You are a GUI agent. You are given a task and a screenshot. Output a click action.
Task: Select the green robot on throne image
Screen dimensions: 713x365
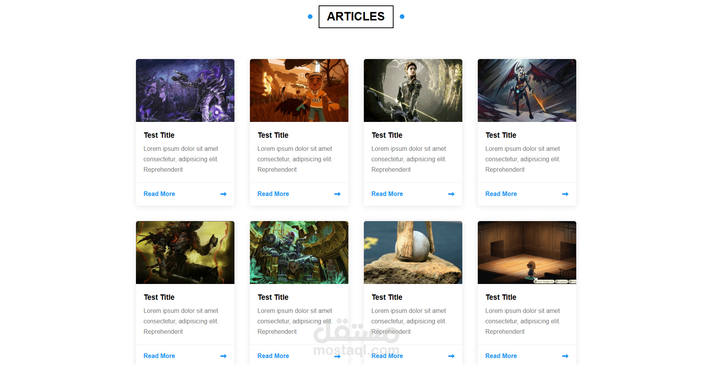(x=299, y=252)
